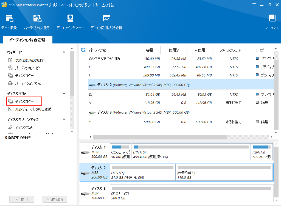
Task: Launch the ディスクベンチマーク tool icon
Action: [70, 18]
